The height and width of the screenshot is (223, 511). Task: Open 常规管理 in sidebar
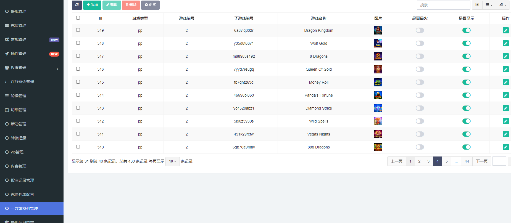[32, 39]
